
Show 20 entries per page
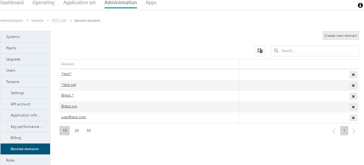(77, 131)
